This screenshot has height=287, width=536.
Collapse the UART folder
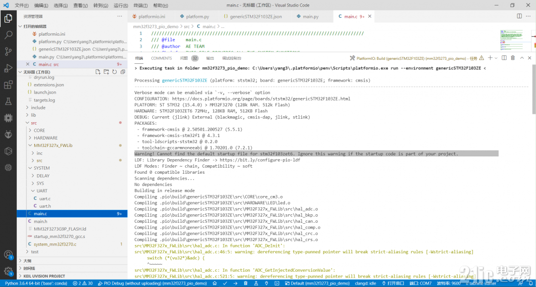tap(33, 191)
